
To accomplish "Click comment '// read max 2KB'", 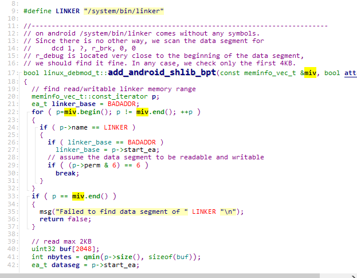I will (61, 241).
